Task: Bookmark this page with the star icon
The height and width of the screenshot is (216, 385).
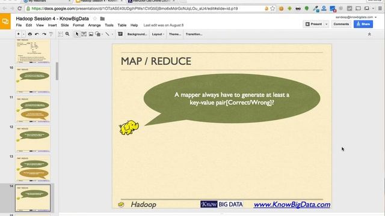Action: pos(273,8)
